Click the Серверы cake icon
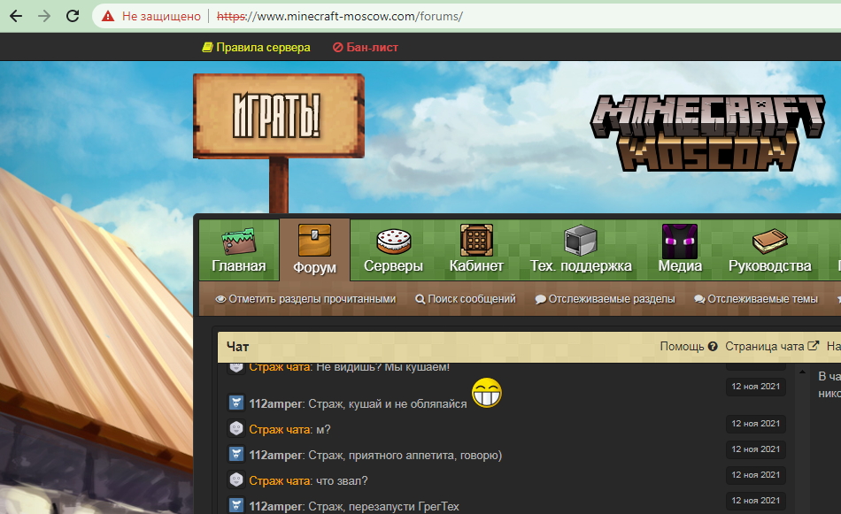841x514 pixels. 393,242
